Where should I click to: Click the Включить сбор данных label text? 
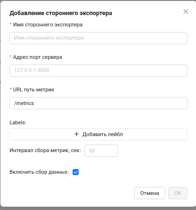click(40, 172)
